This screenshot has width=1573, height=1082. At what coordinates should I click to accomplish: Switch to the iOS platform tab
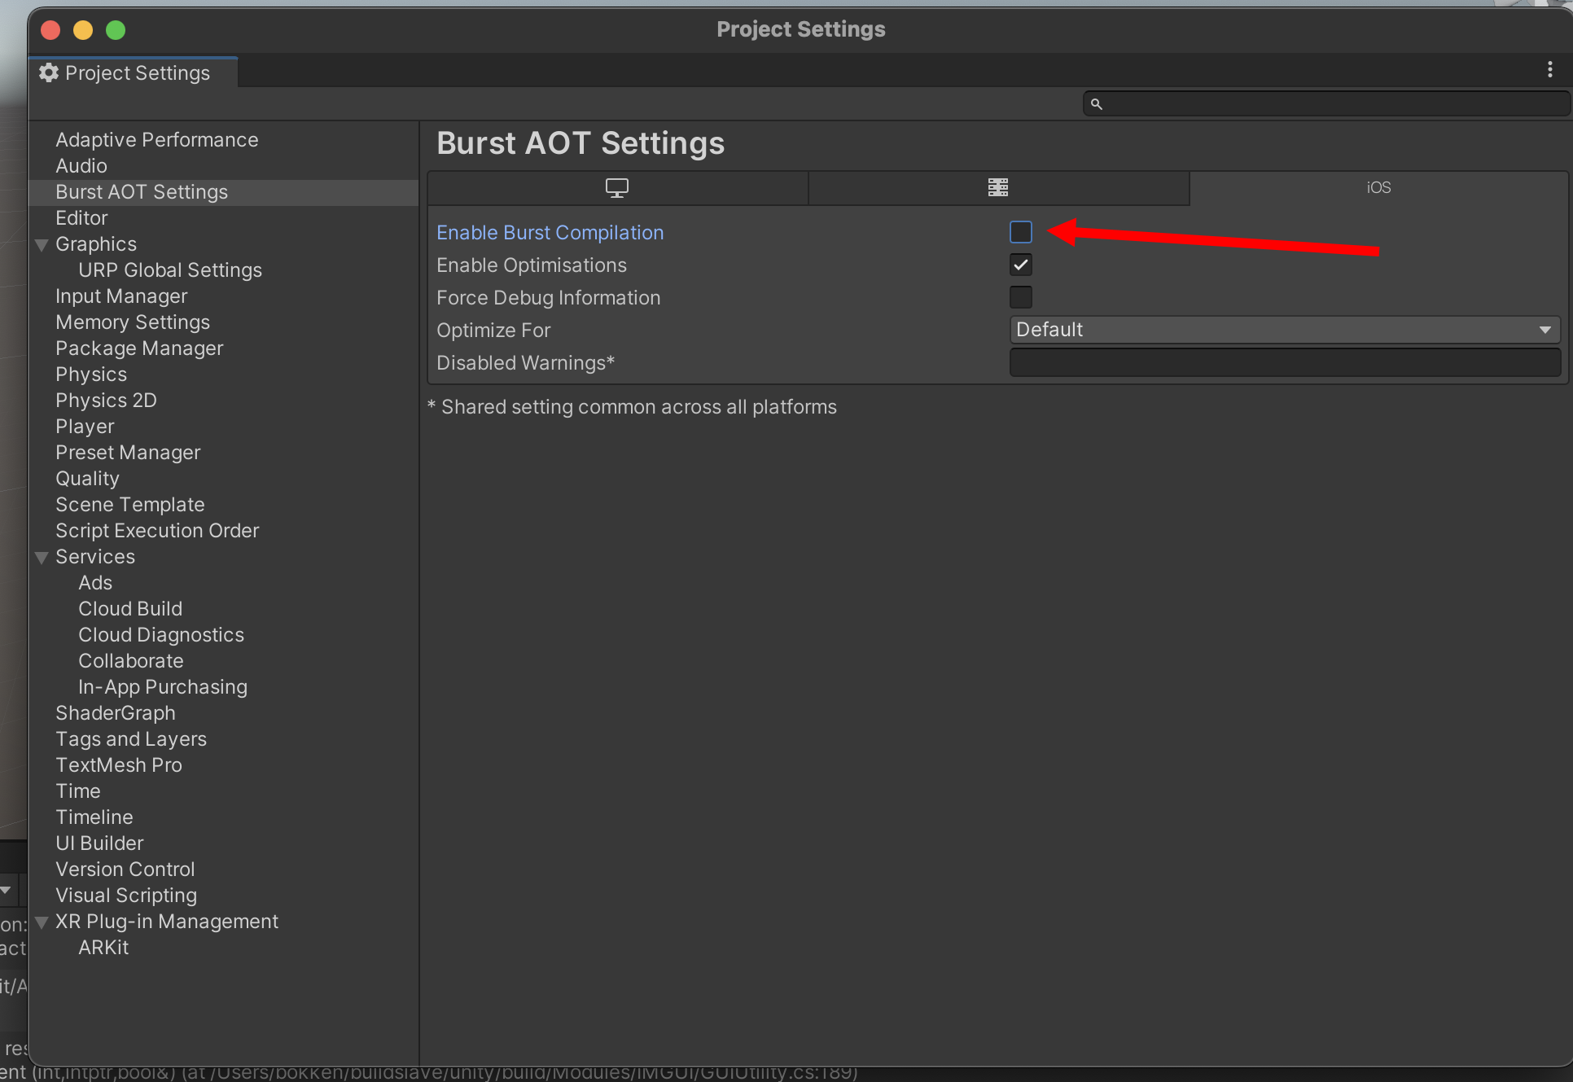(x=1378, y=188)
